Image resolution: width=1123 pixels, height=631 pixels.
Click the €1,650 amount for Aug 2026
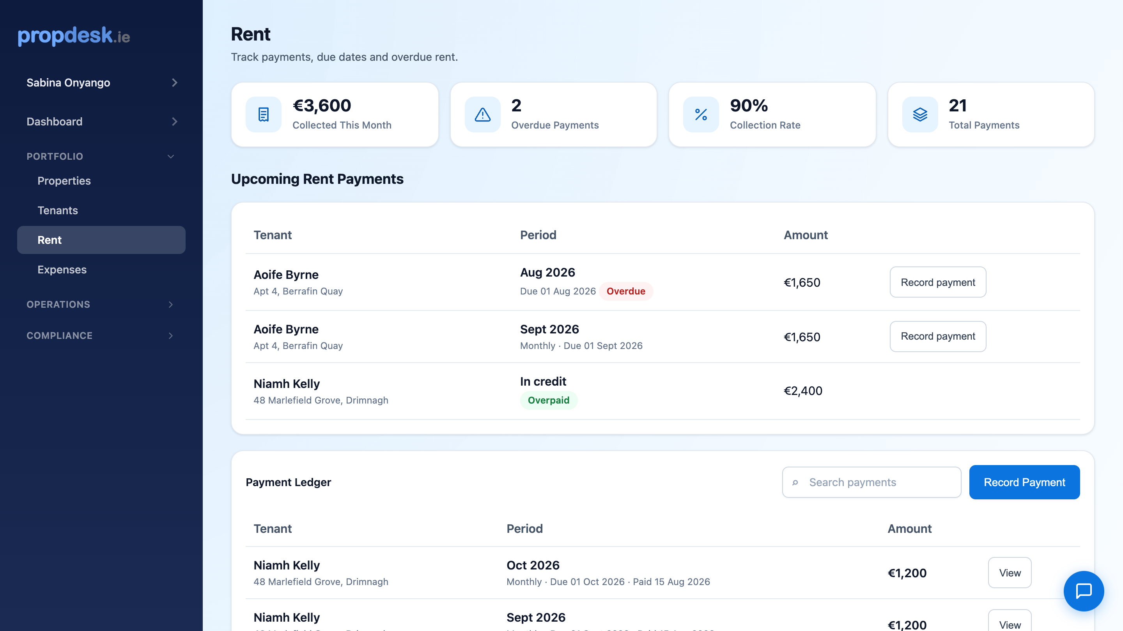pos(802,283)
